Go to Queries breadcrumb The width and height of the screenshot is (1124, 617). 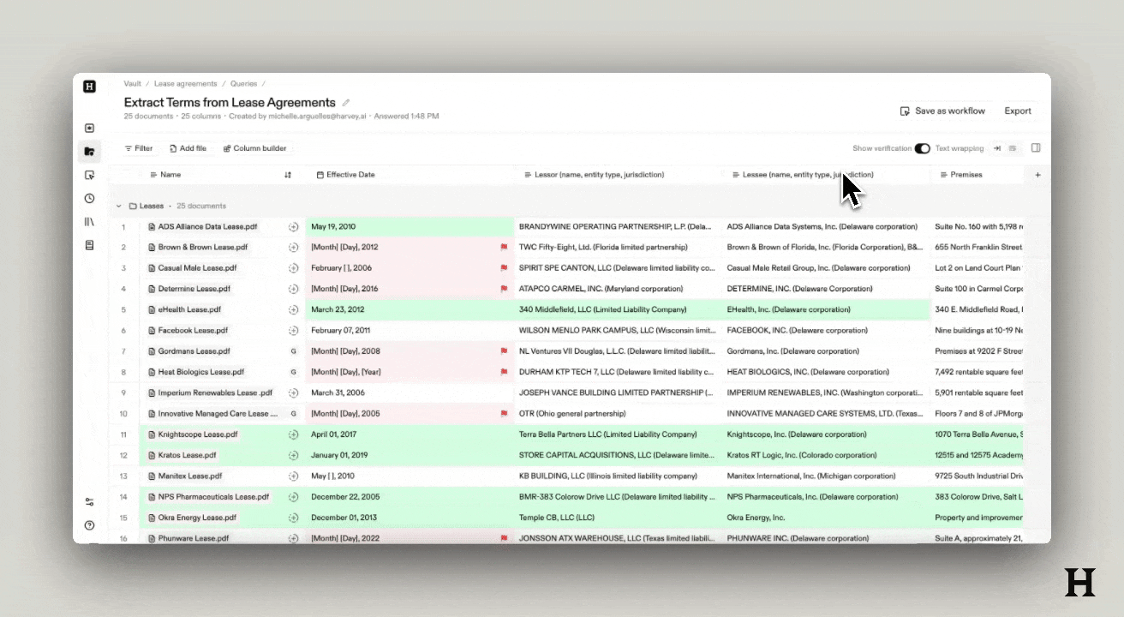[243, 84]
